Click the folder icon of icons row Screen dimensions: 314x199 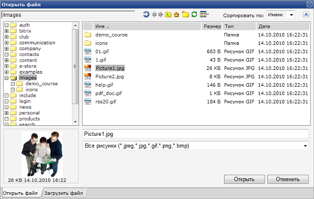tap(88, 43)
